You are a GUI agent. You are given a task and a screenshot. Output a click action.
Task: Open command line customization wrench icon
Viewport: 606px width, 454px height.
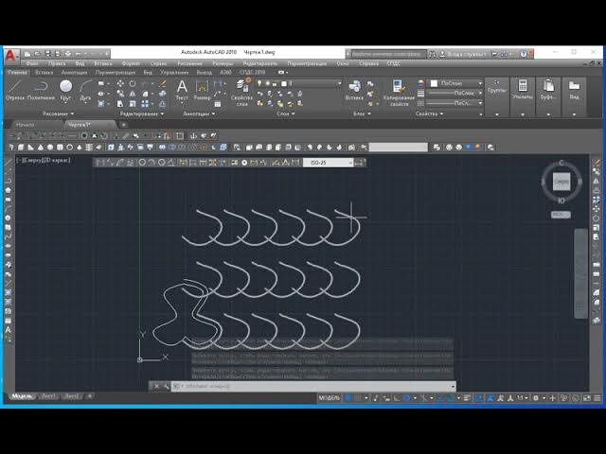166,386
